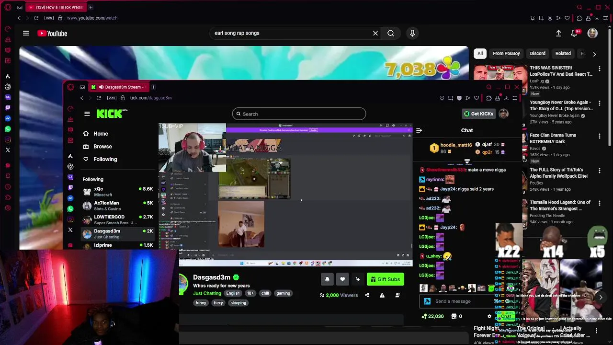Open extensions cube in the outer browser toolbar
Screen dimensions: 613x345
(579, 18)
